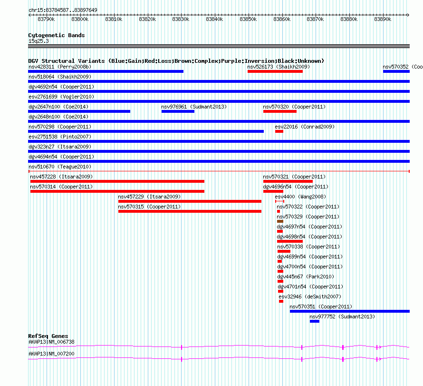Click the red bar under dgv4698n54
Image resolution: width=423 pixels, height=386 pixels.
[290, 241]
